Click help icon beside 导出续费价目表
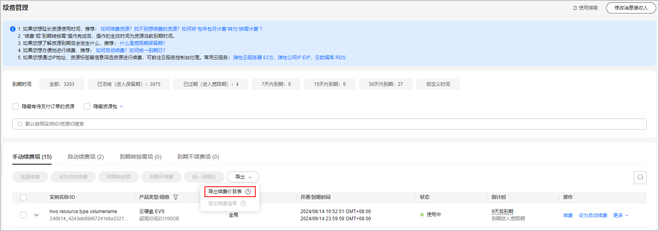This screenshot has height=231, width=659. 248,192
